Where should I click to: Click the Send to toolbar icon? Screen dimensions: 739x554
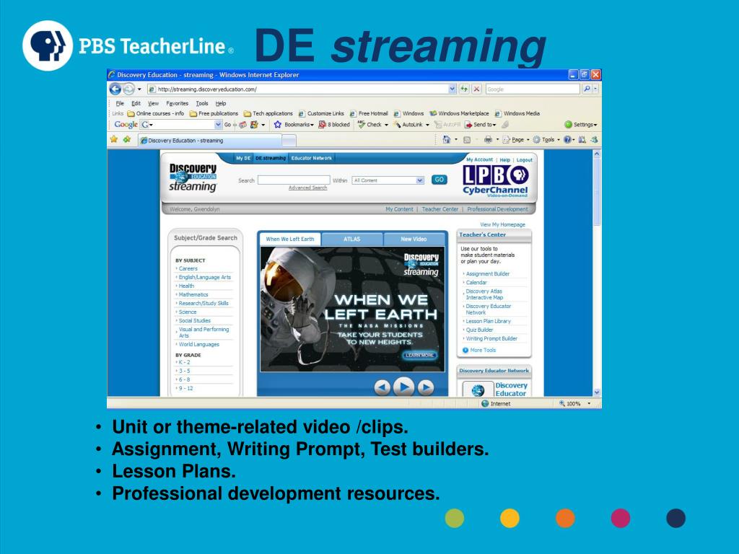[x=468, y=124]
